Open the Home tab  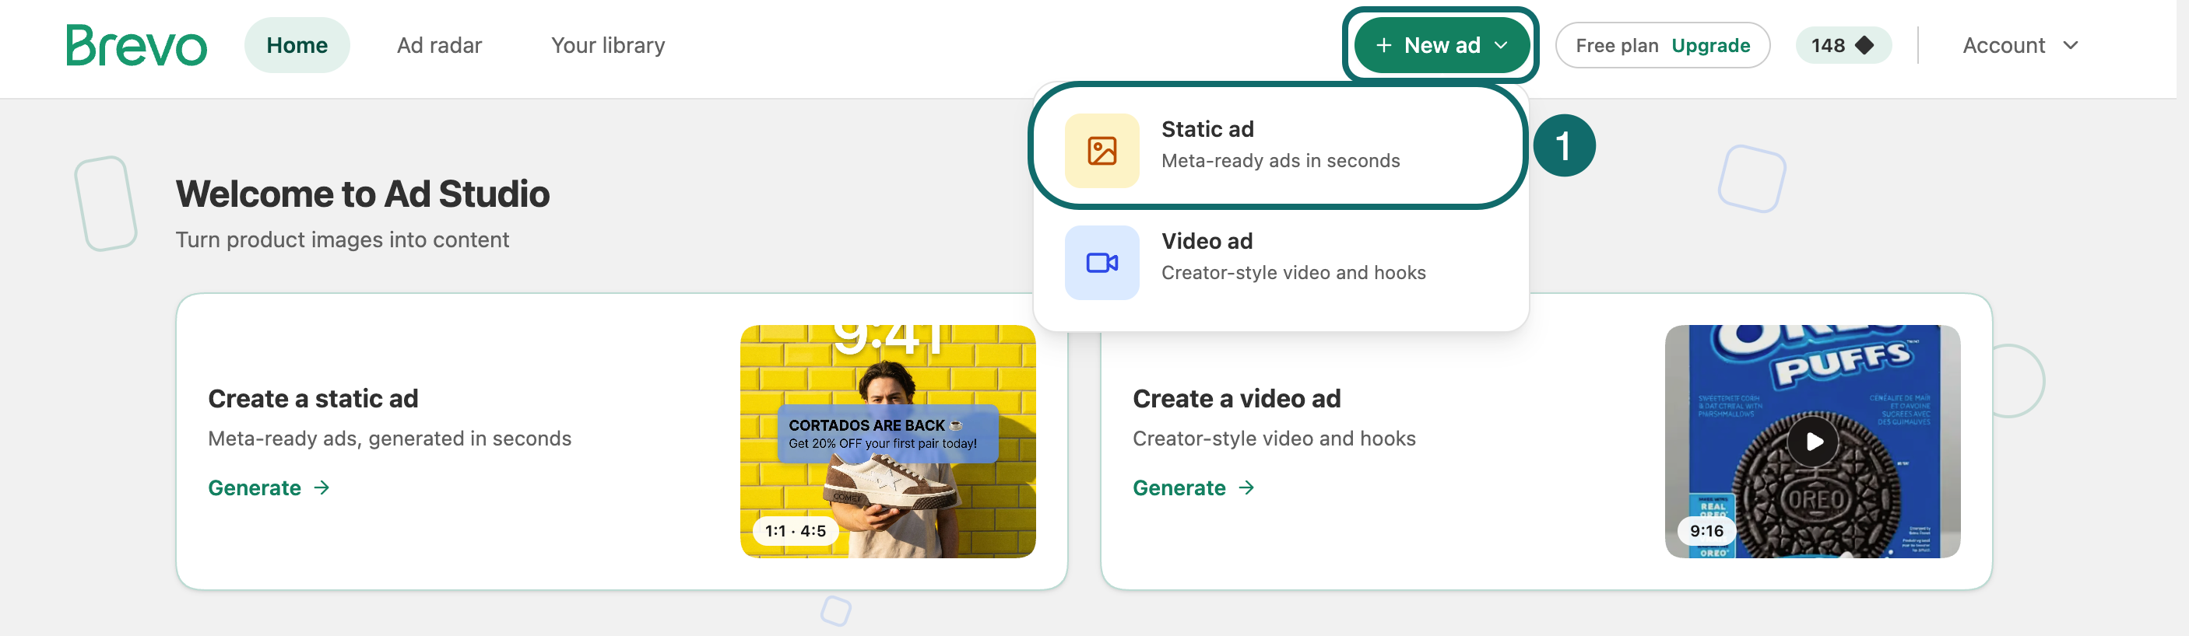pos(297,45)
